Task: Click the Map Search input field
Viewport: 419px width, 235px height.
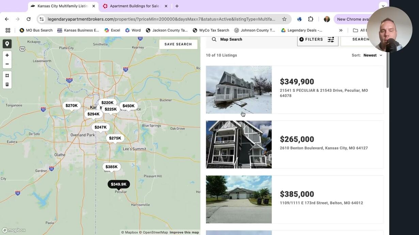Action: 251,39
